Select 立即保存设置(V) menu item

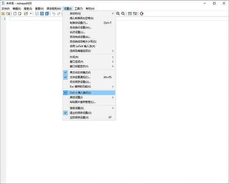(x=89, y=118)
